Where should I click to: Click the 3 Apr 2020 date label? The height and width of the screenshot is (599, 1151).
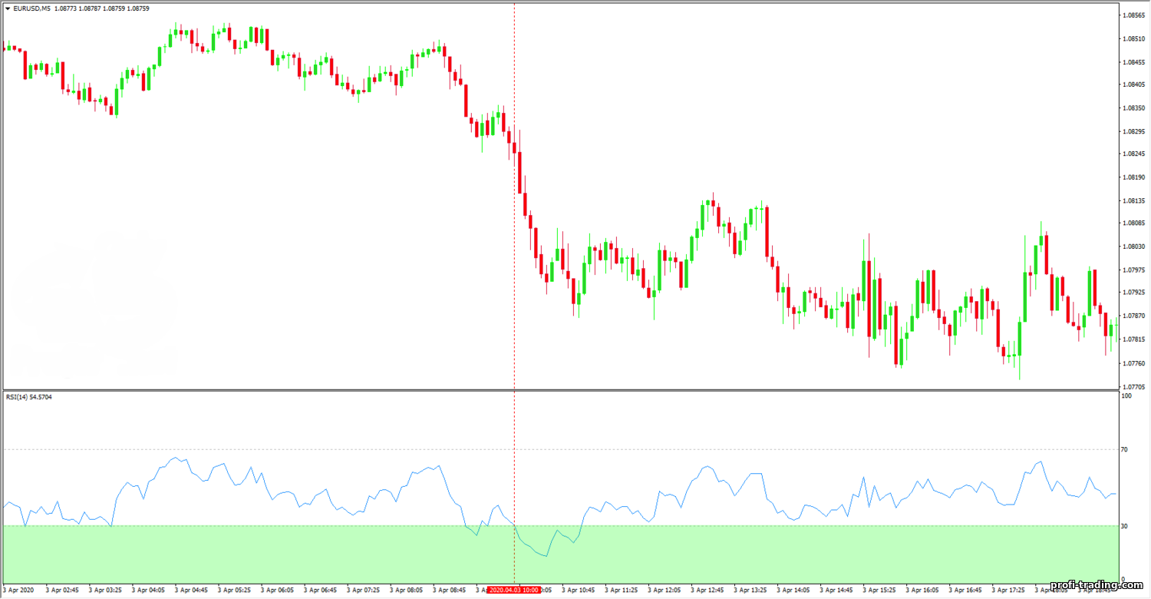20,591
